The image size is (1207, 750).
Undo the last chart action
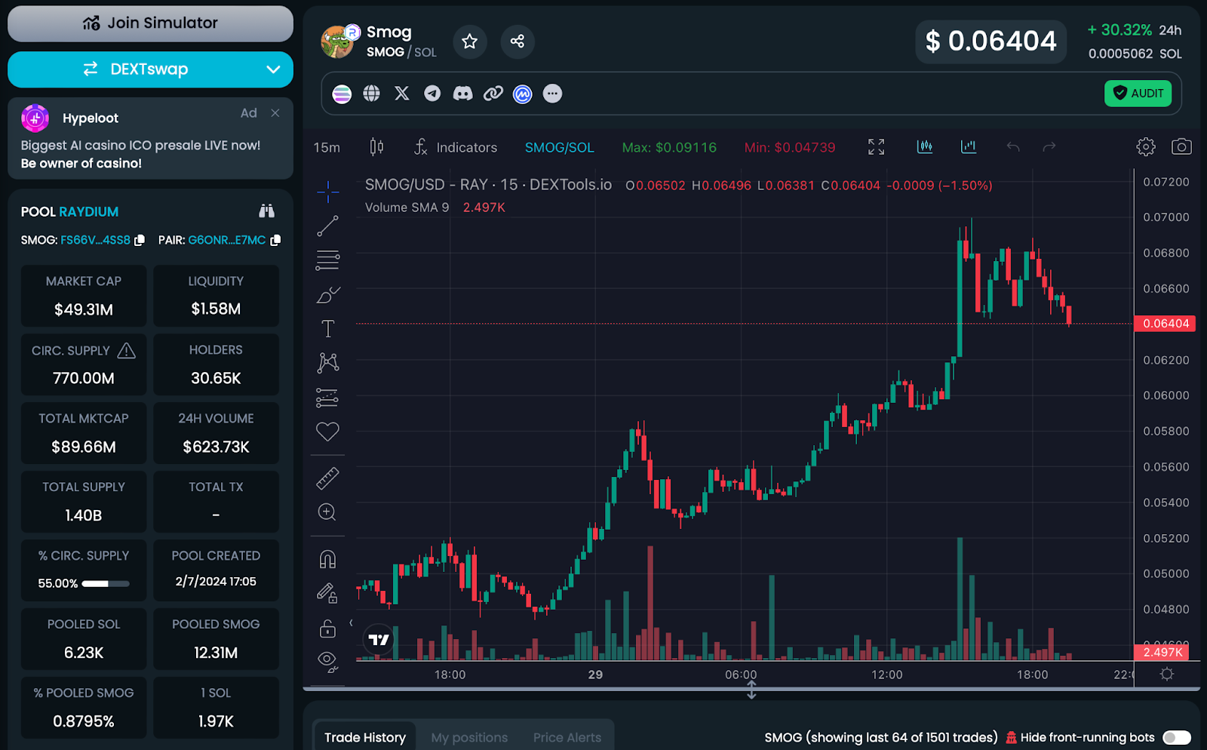click(x=1013, y=147)
